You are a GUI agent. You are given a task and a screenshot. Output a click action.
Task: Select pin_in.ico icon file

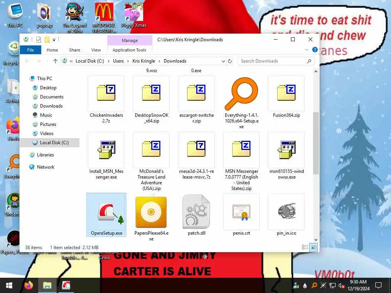(286, 215)
